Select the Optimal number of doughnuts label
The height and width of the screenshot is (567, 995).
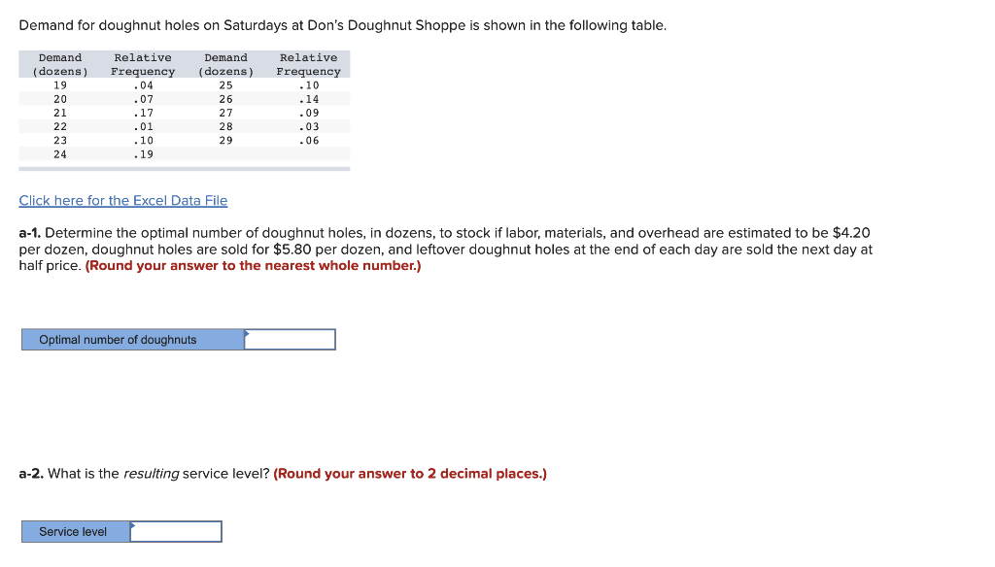pyautogui.click(x=117, y=339)
